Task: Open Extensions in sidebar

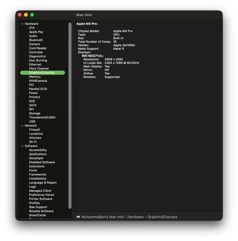Action: pyautogui.click(x=37, y=166)
